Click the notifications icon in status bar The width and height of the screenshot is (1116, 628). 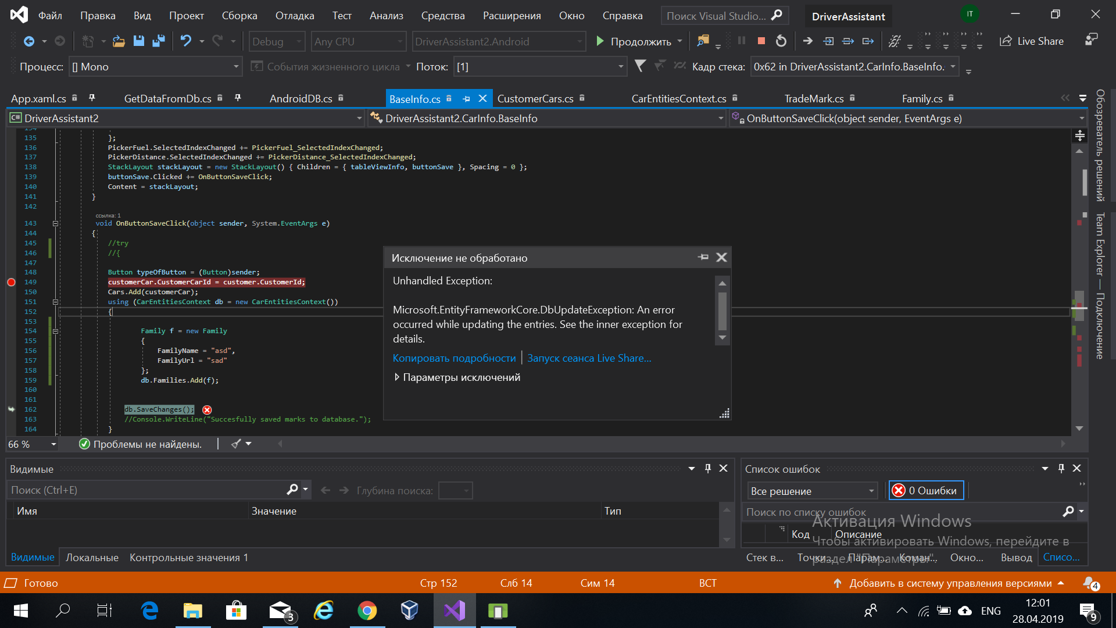click(x=1090, y=583)
